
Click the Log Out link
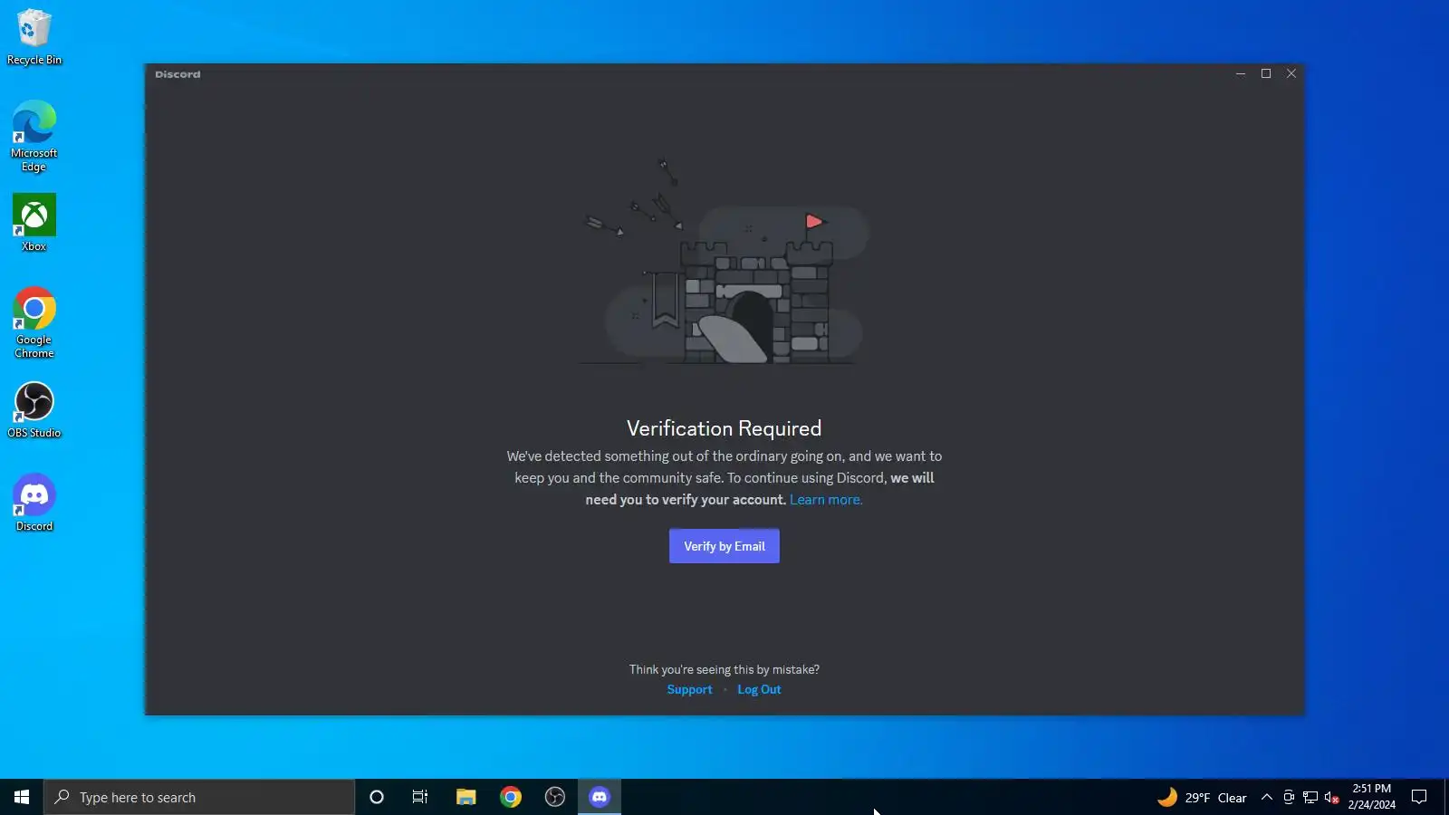(759, 690)
